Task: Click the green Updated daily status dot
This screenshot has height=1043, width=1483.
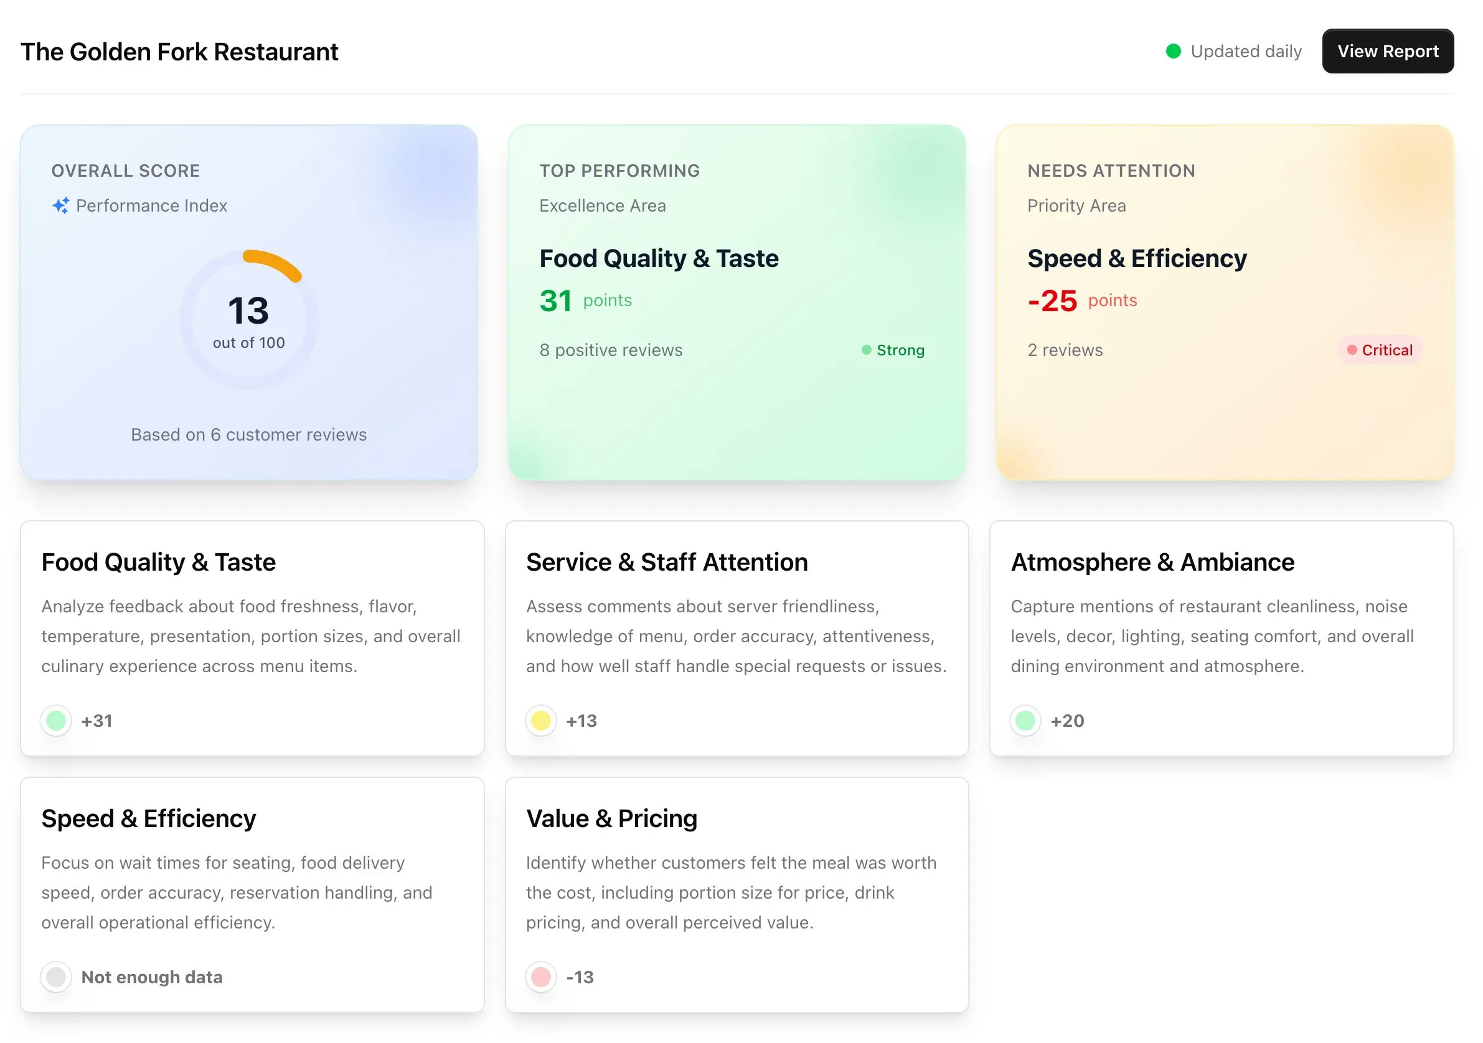Action: point(1173,51)
